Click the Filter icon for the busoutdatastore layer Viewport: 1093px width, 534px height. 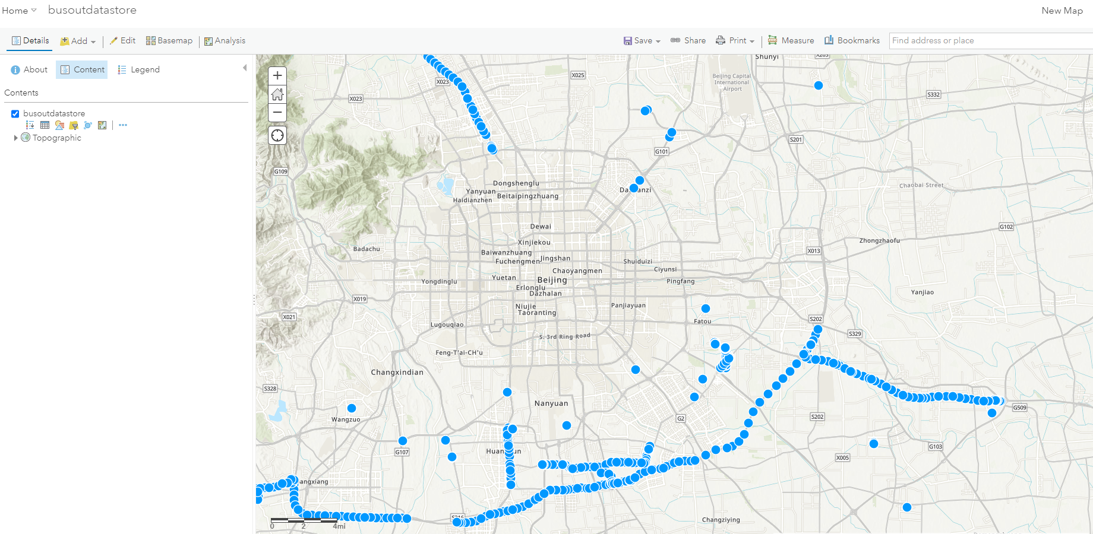click(74, 125)
